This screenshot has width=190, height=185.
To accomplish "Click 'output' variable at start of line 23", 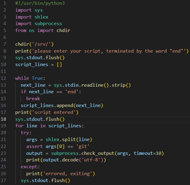I will (x=34, y=153).
